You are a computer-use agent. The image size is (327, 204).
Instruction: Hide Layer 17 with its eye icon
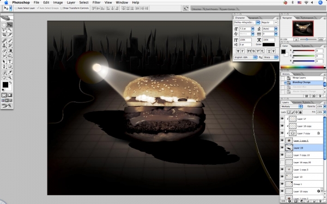(x=282, y=119)
